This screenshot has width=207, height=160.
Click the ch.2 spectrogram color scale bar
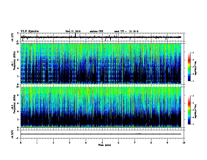tap(189, 110)
